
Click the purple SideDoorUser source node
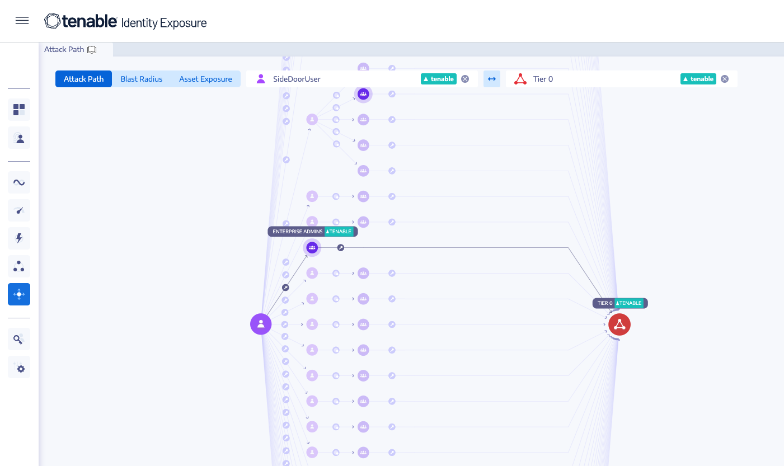(x=261, y=324)
